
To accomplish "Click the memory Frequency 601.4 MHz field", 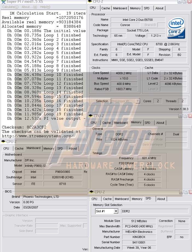I will click(149, 158).
